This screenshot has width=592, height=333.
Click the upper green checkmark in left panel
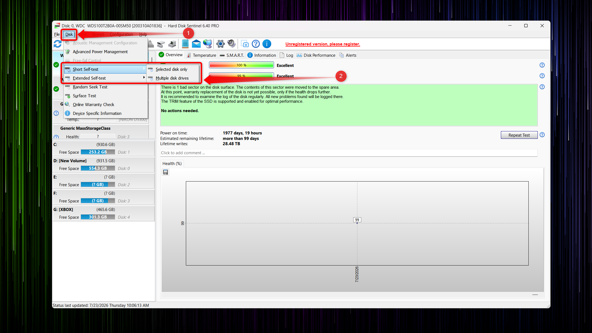[56, 65]
